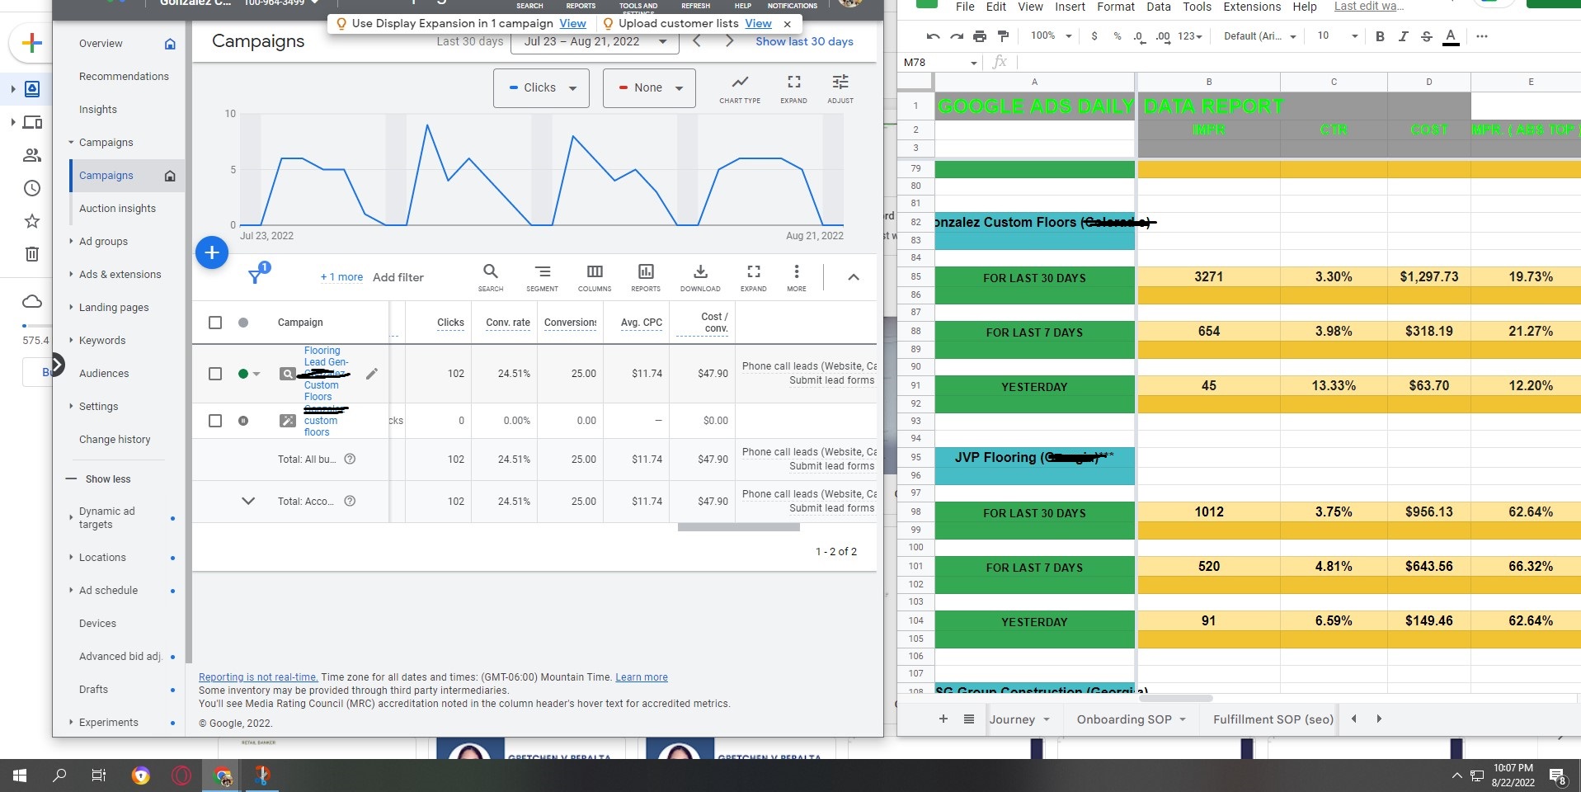The width and height of the screenshot is (1581, 792).
Task: Click help icon beside Total: Acco…
Action: pos(350,501)
